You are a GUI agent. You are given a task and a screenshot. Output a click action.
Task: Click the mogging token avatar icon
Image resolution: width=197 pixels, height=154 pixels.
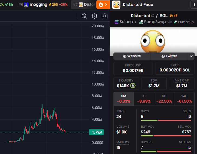(26, 5)
